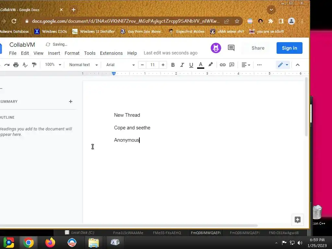Open the Windows ISOs bookmark
This screenshot has width=332, height=249.
[x=51, y=31]
